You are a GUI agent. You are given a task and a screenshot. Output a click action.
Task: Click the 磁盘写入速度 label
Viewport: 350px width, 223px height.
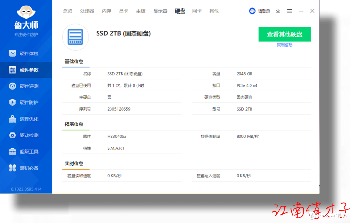click(x=208, y=176)
